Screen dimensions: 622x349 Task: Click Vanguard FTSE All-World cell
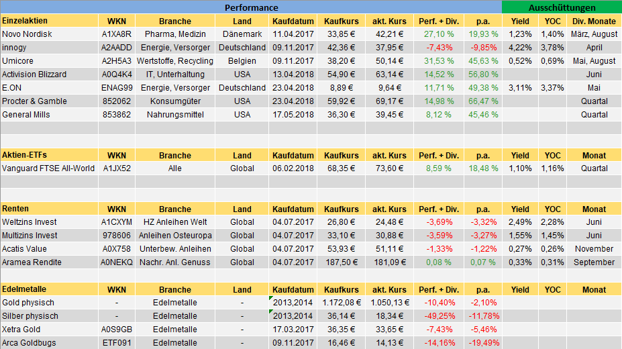click(x=50, y=168)
